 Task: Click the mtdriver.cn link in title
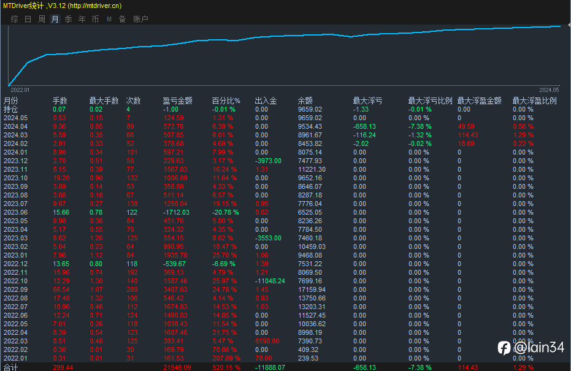94,6
